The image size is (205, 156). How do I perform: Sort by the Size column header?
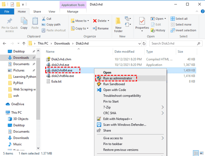pyautogui.click(x=180, y=52)
